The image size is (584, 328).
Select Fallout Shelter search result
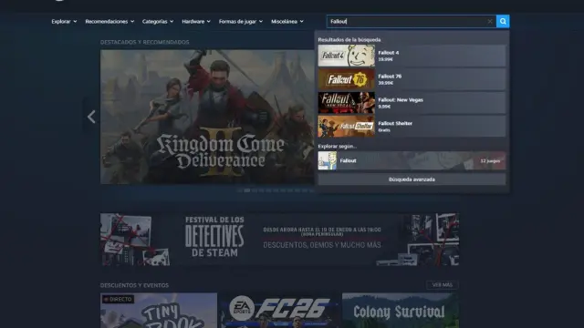tap(412, 127)
